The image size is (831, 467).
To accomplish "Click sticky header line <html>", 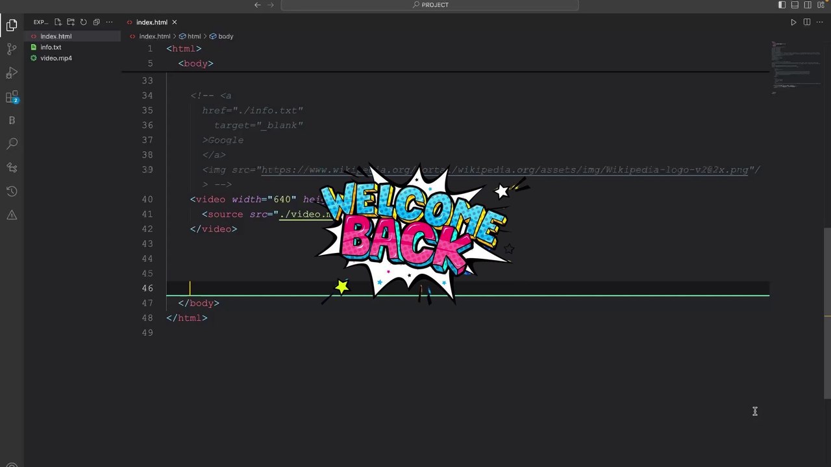I will click(x=184, y=49).
